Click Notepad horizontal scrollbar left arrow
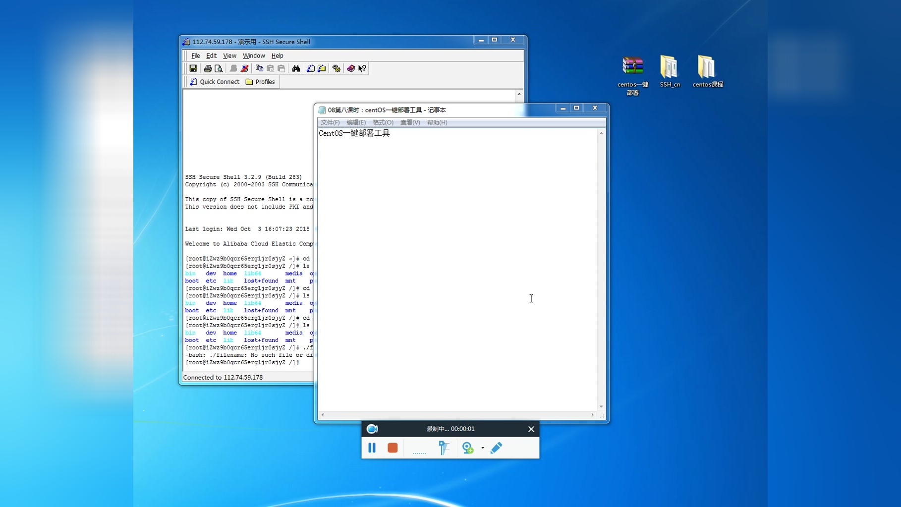 [x=323, y=415]
